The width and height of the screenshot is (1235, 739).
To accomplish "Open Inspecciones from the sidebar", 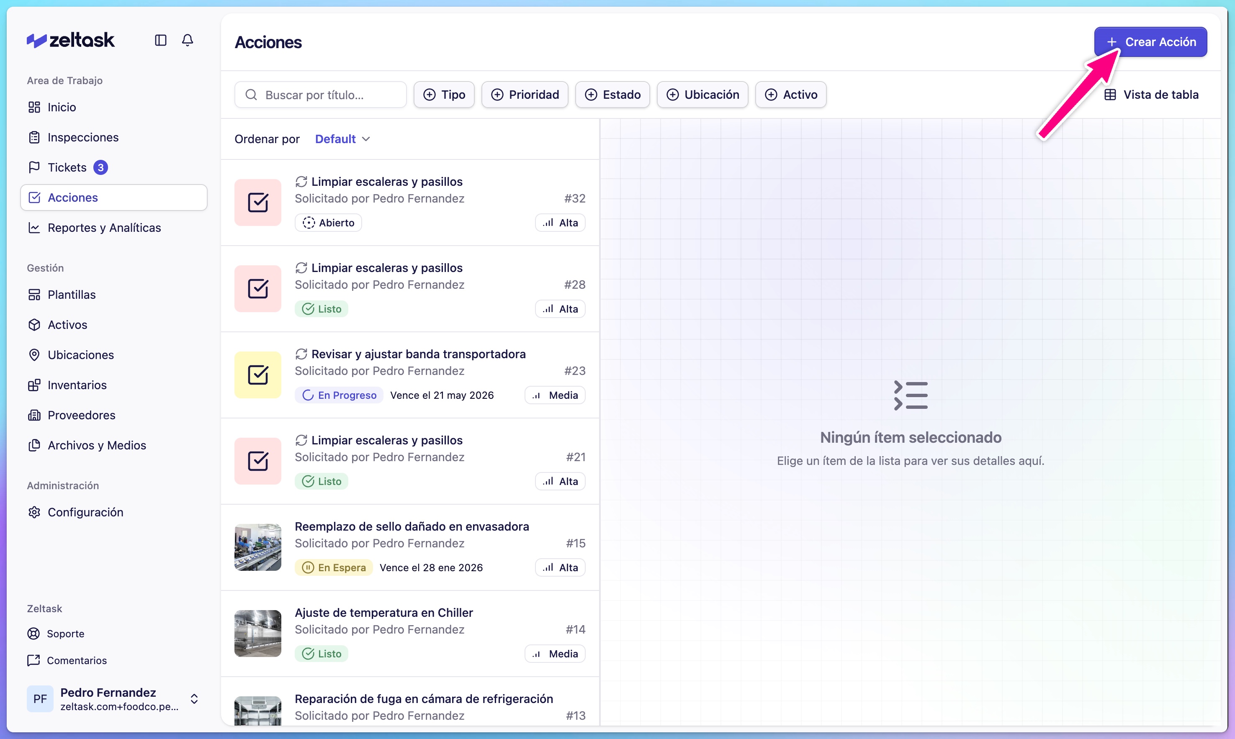I will [x=83, y=137].
